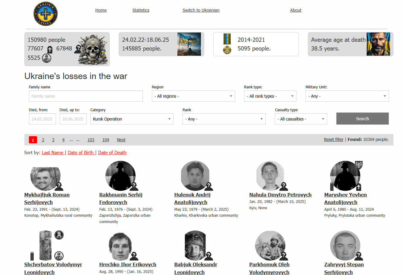Open Parkhomuk Oleh's portrait photo
The height and width of the screenshot is (275, 404).
pyautogui.click(x=270, y=246)
